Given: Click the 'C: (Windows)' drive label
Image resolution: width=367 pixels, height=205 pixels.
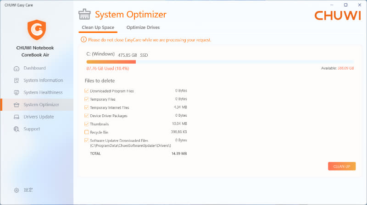Looking at the screenshot, I should pos(100,54).
